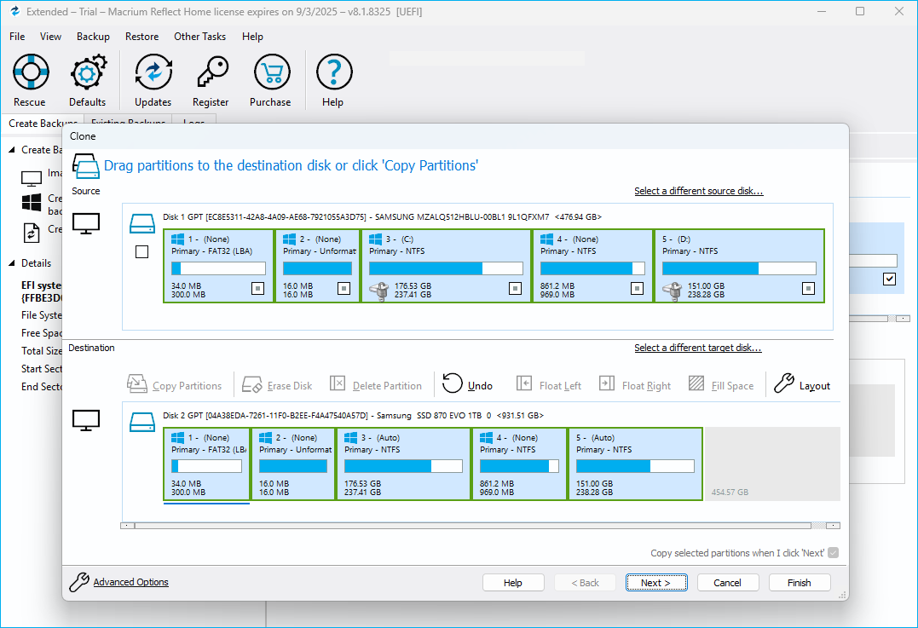Select destination partition 3 (Auto) NTFS
This screenshot has width=918, height=628.
click(403, 464)
